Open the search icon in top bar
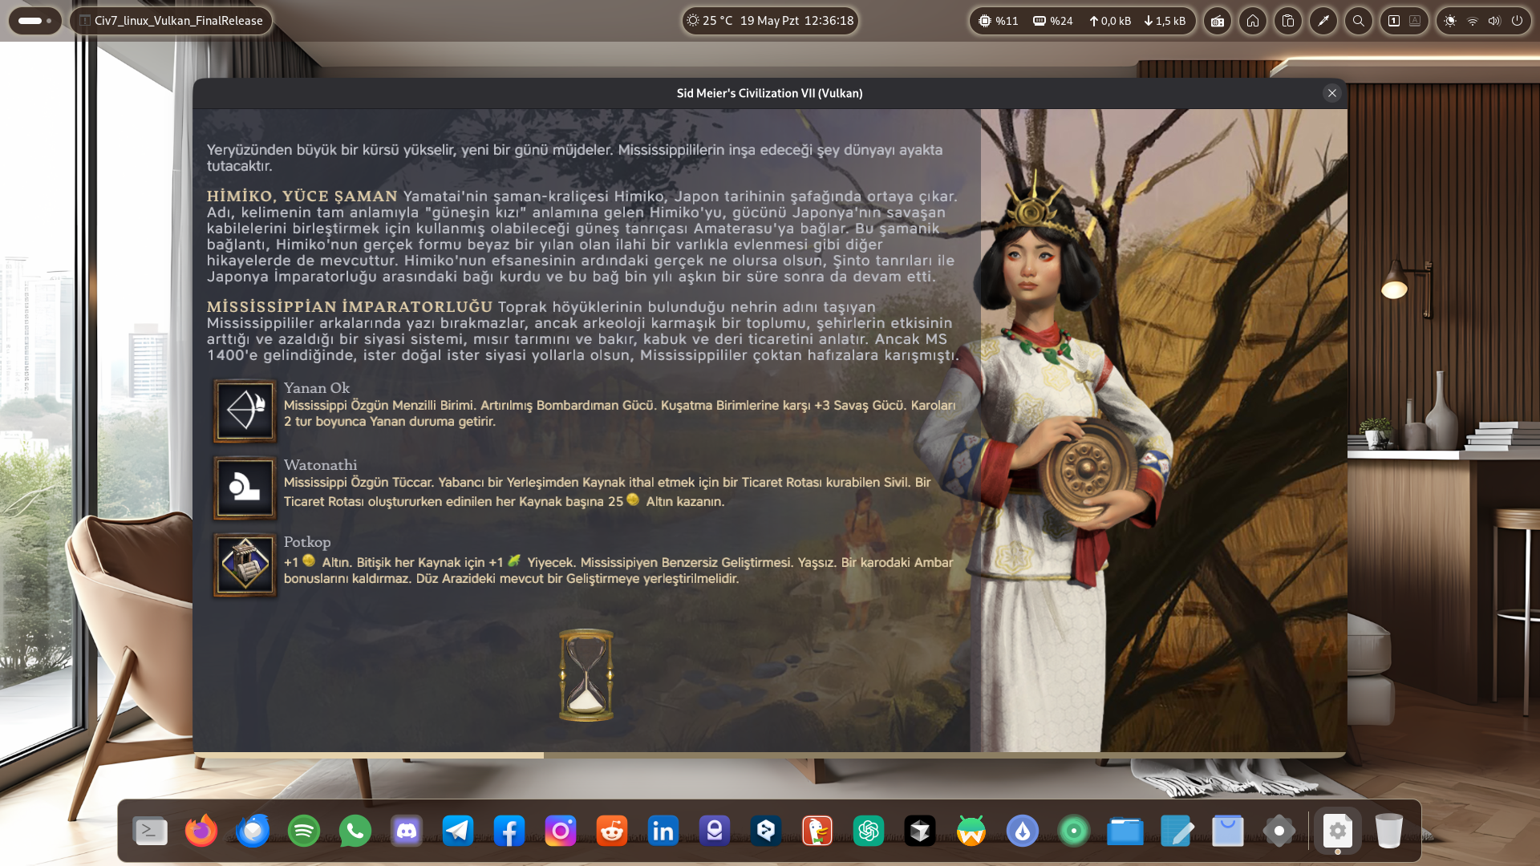This screenshot has height=866, width=1540. click(x=1359, y=21)
